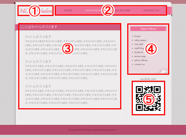Click the first 'タイトルが入ります' section heading
The height and width of the screenshot is (138, 186).
pos(38,37)
